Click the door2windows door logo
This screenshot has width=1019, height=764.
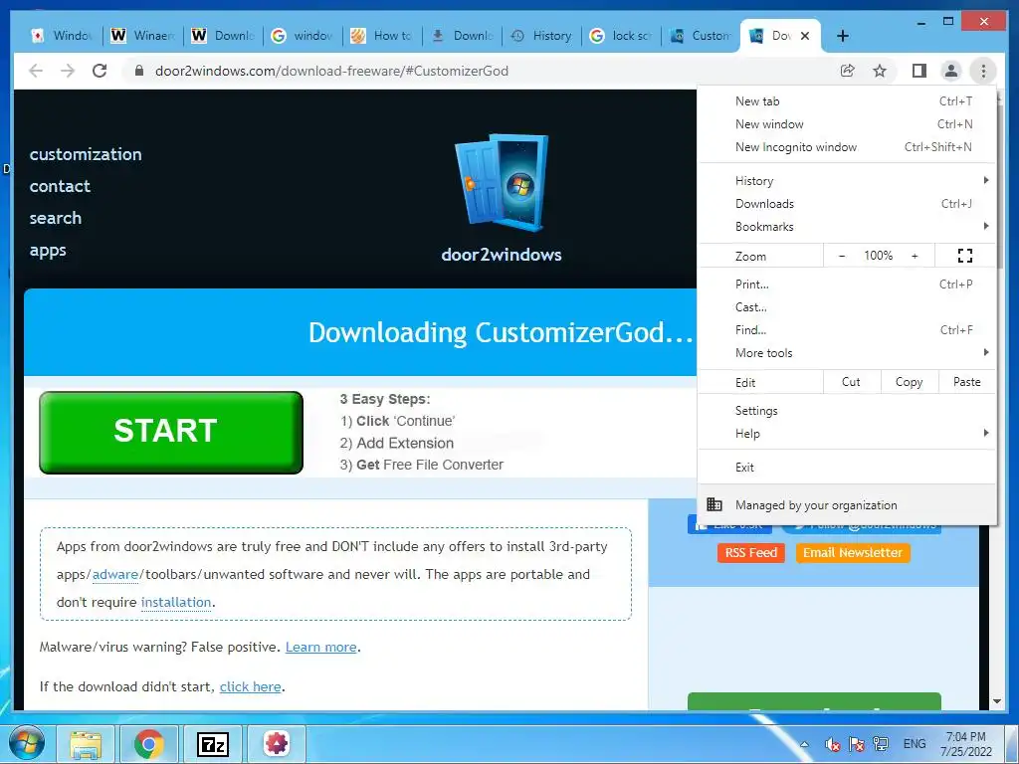point(502,183)
